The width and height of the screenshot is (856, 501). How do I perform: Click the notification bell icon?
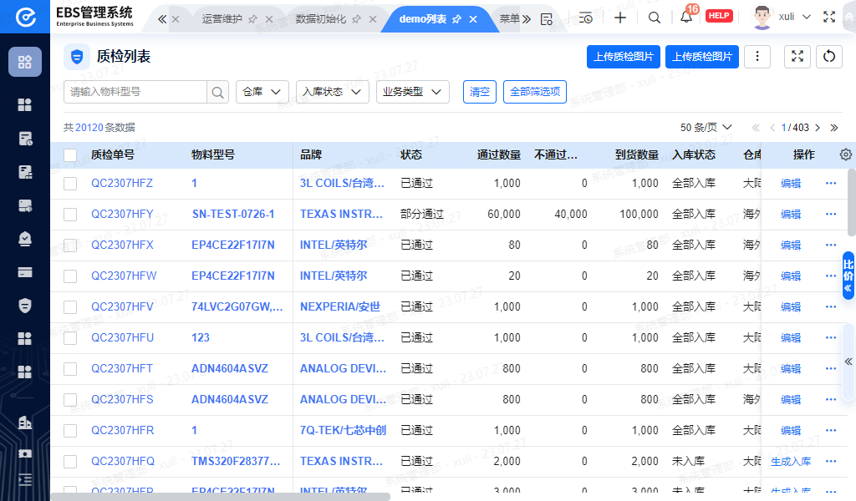tap(685, 18)
